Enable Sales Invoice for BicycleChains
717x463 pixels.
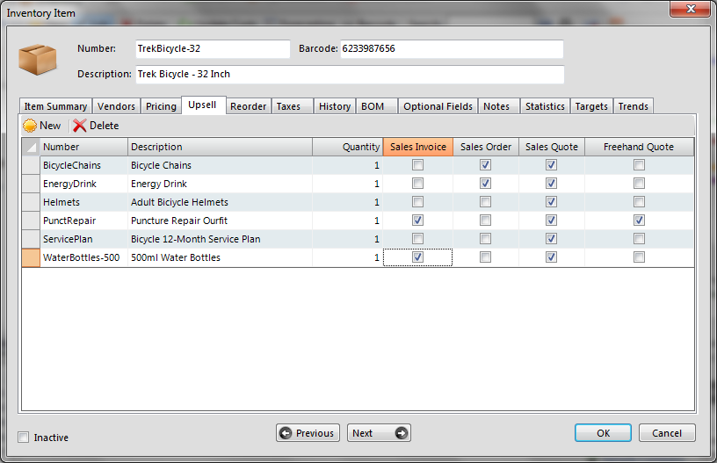(x=417, y=165)
